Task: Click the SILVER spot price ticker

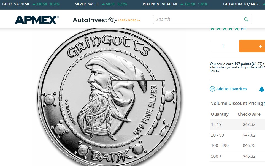Action: [101, 4]
